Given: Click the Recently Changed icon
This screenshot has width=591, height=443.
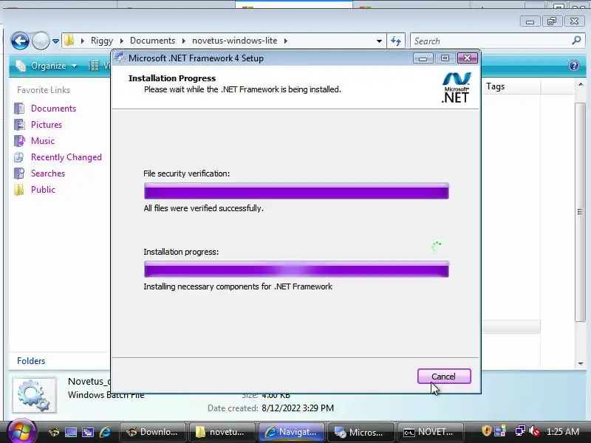Looking at the screenshot, I should (19, 157).
